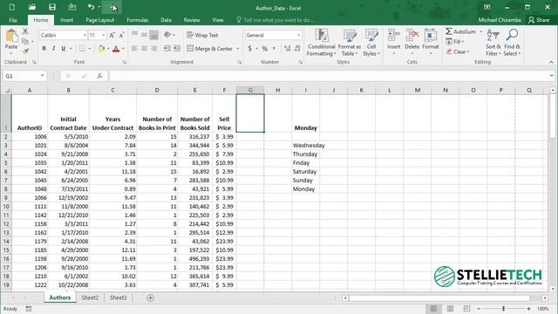Switch to Sheet2 worksheet tab
The width and height of the screenshot is (558, 314).
[90, 297]
